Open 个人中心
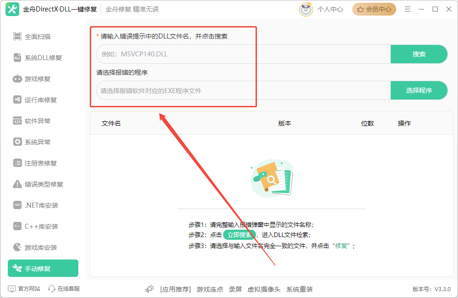The width and height of the screenshot is (458, 298). tap(330, 9)
